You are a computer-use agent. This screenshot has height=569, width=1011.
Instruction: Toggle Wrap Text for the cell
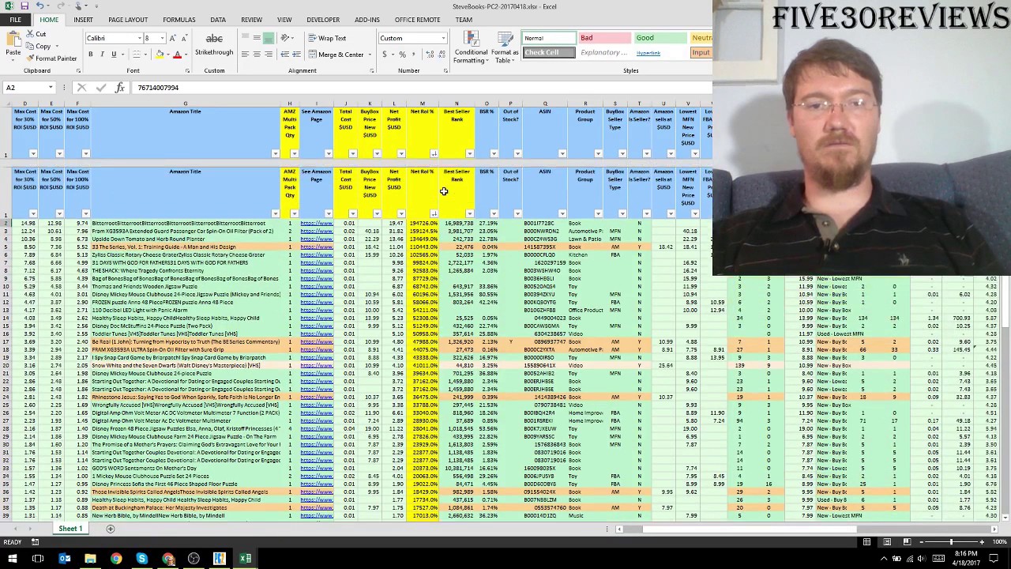click(327, 38)
